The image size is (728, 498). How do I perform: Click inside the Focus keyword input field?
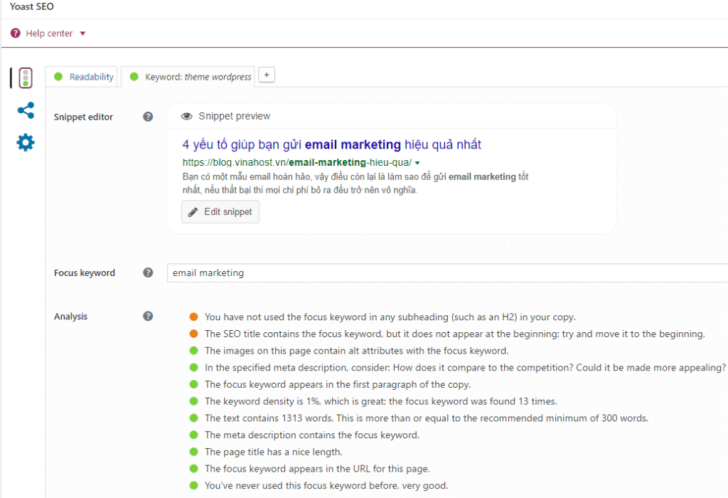[x=355, y=272]
